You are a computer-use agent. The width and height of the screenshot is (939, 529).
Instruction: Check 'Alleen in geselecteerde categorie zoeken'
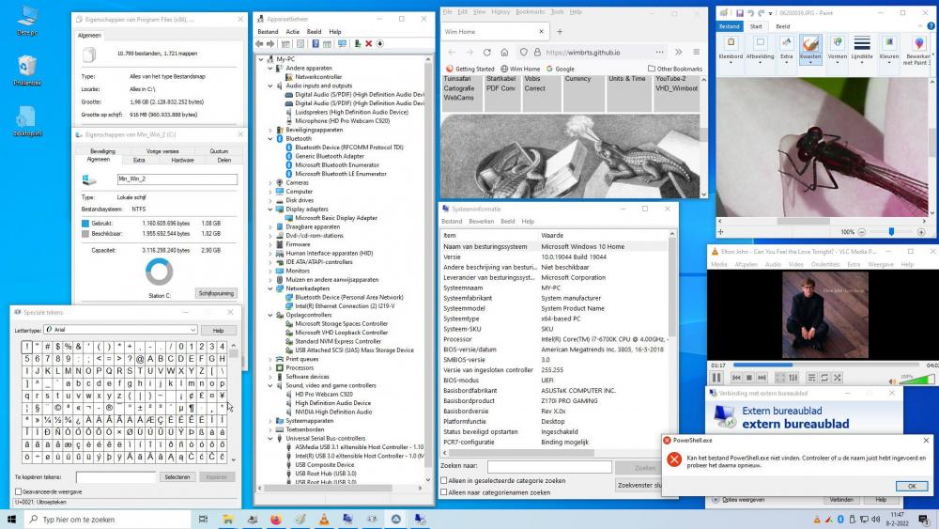point(444,480)
